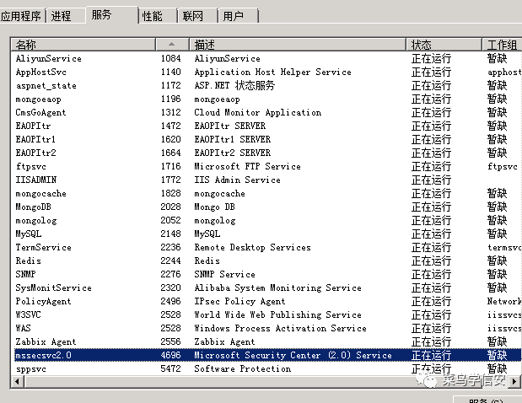Viewport: 522px width, 403px height.
Task: Click the Windows Process Activation Service description
Action: coord(280,328)
